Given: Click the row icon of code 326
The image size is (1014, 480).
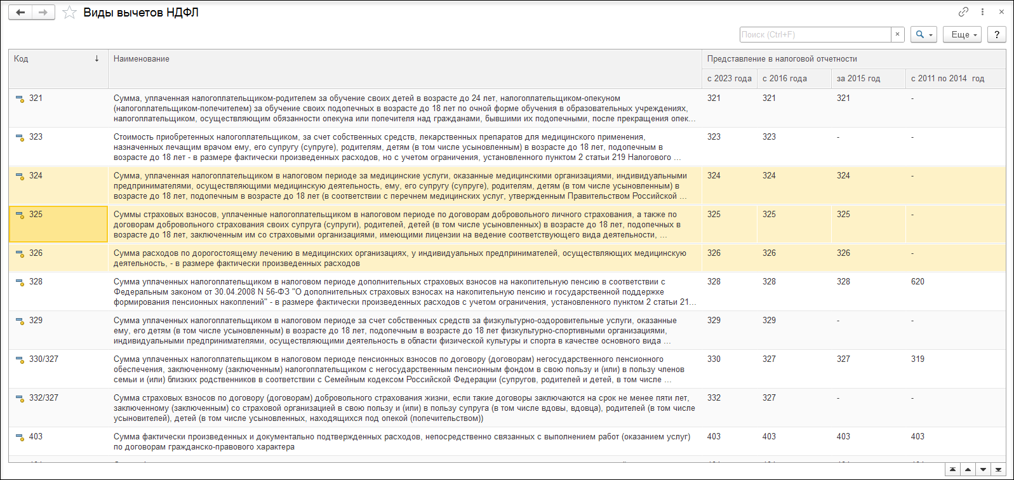Looking at the screenshot, I should pyautogui.click(x=20, y=254).
